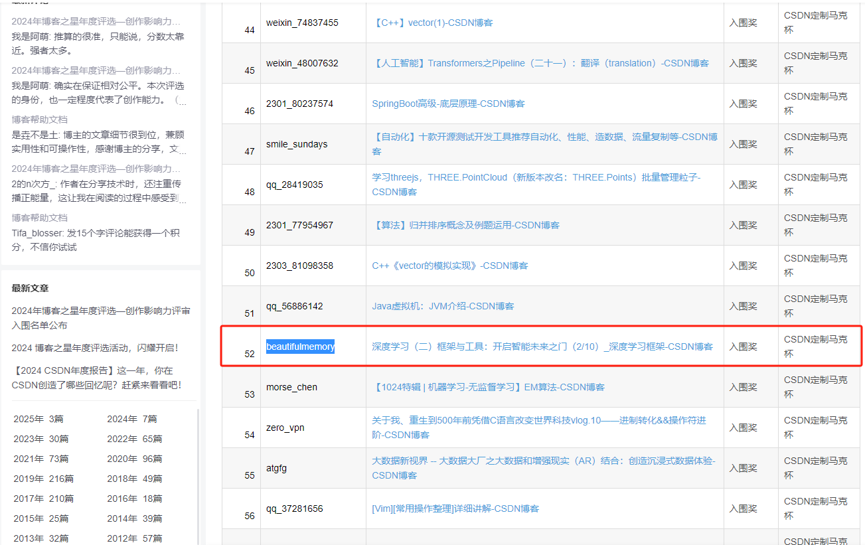
Task: Open comment by Tifa_blosser about 15个字评论
Action: tap(96, 240)
